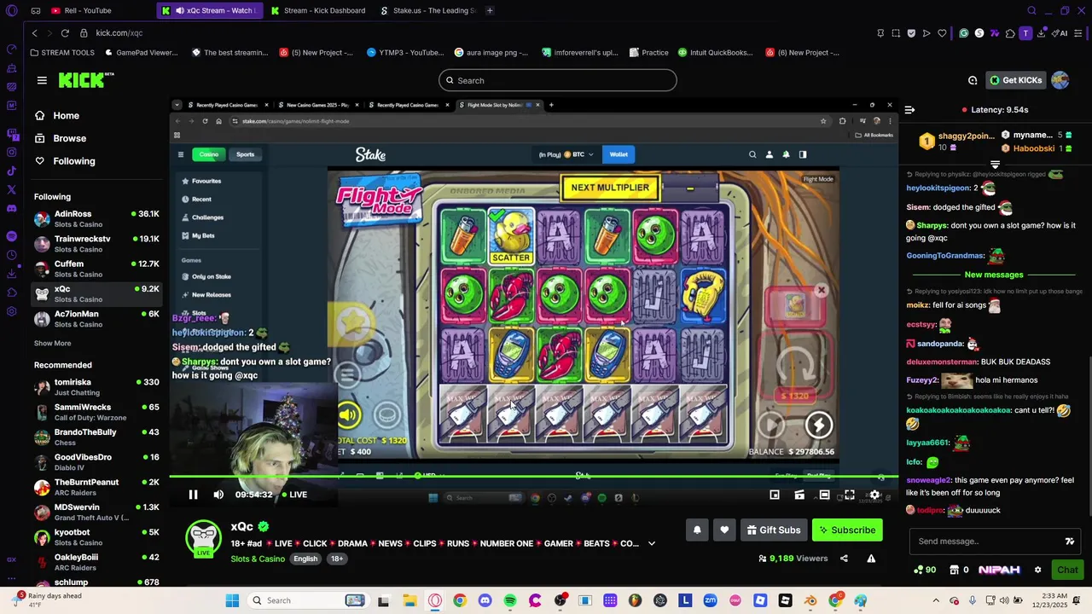
Task: Open TikTok in the Opera sidebar
Action: click(x=11, y=171)
